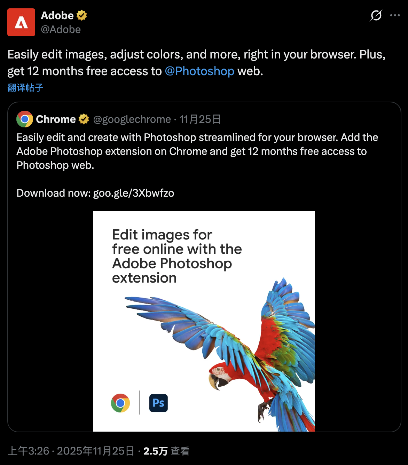Click Chrome's gold verified badge
Viewport: 408px width, 465px height.
(x=84, y=119)
